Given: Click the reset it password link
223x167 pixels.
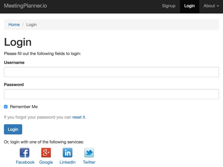Looking at the screenshot, I should [x=79, y=117].
